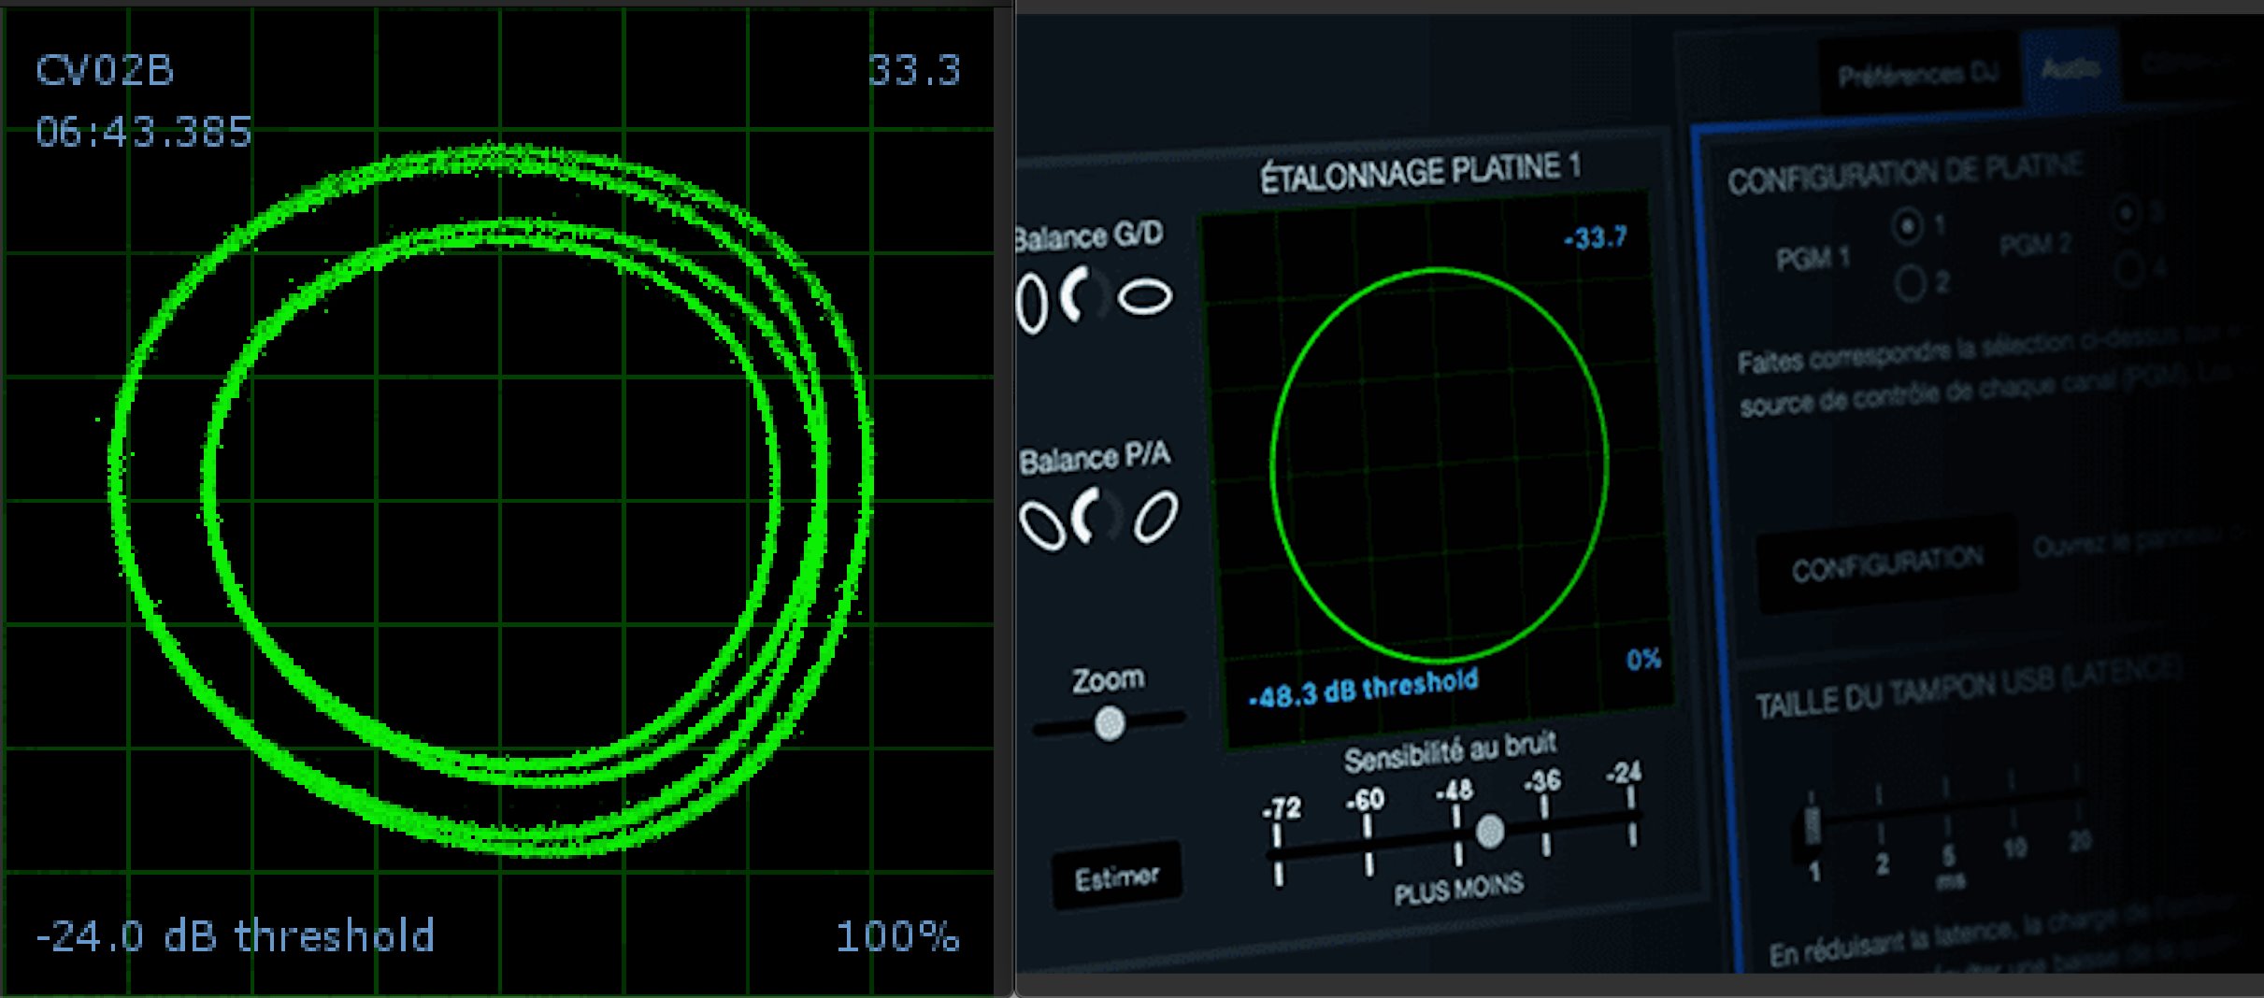Click the Étalonnage Platine 1 scope display
Image resolution: width=2264 pixels, height=998 pixels.
pyautogui.click(x=1440, y=467)
